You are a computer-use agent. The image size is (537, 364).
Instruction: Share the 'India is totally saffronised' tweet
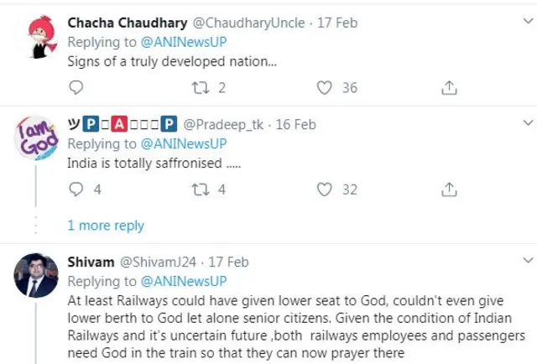[x=449, y=190]
